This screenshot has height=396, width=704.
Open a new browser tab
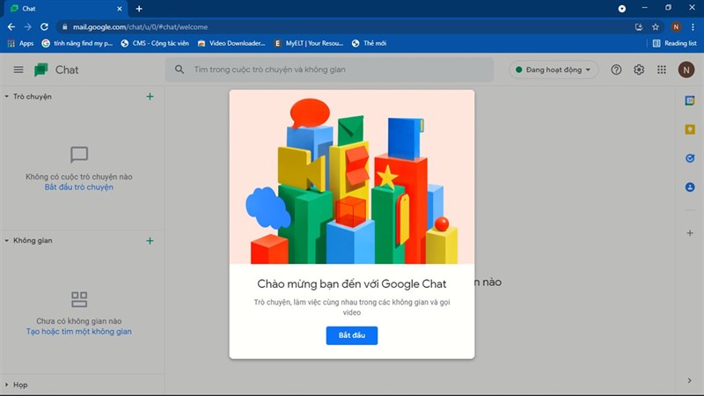point(139,9)
